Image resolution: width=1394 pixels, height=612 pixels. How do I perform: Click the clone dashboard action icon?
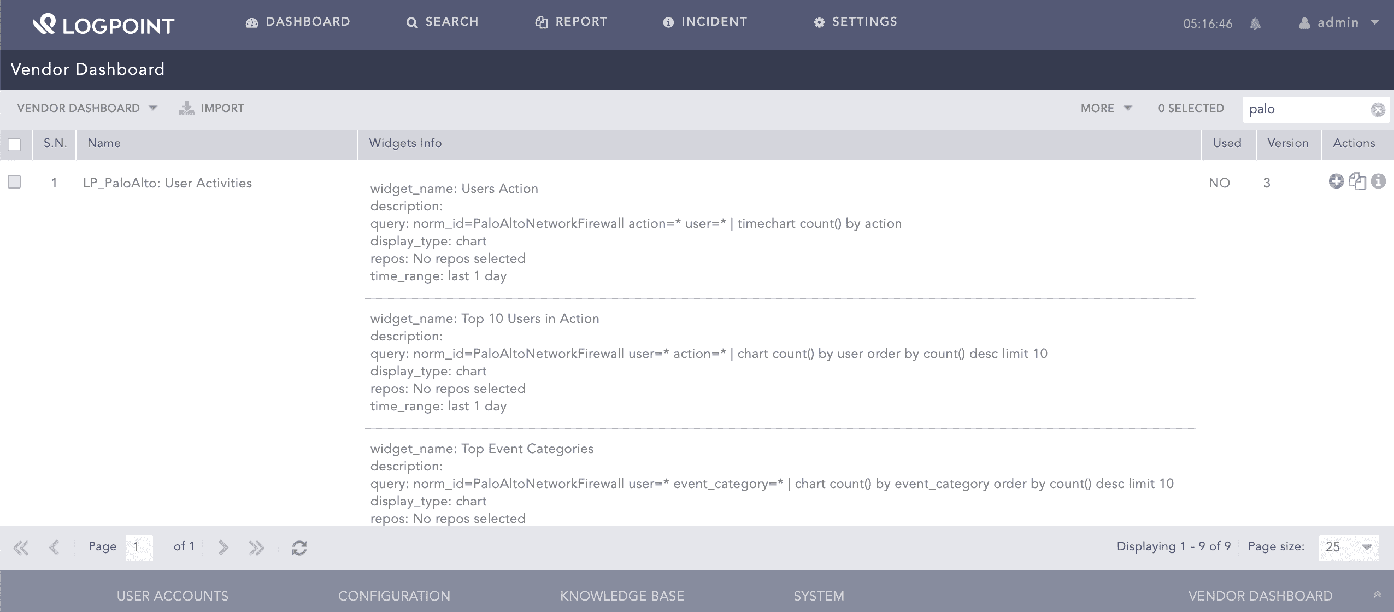[x=1357, y=181]
